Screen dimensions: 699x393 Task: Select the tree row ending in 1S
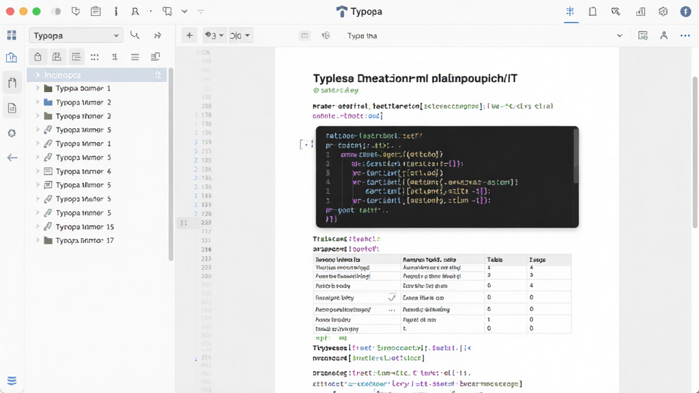point(97,227)
